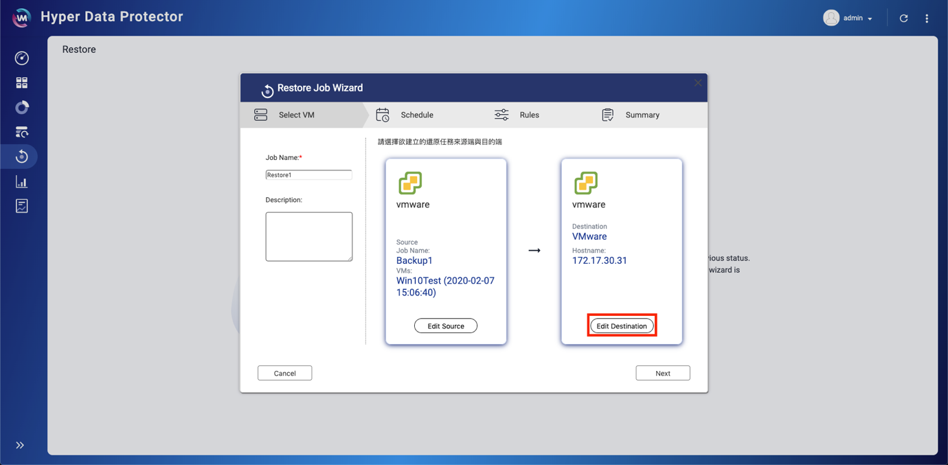Viewport: 948px width, 465px height.
Task: Click the Backup1 job name text
Action: click(414, 260)
